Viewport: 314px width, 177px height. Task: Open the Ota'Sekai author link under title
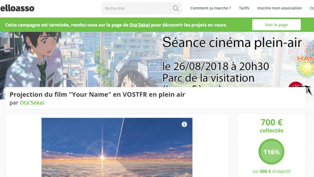pyautogui.click(x=32, y=103)
